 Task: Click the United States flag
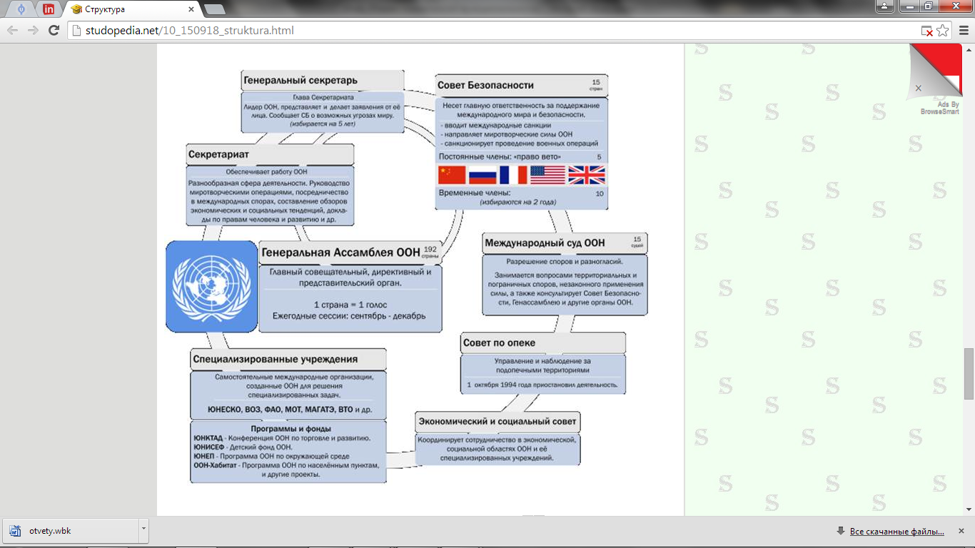[547, 175]
